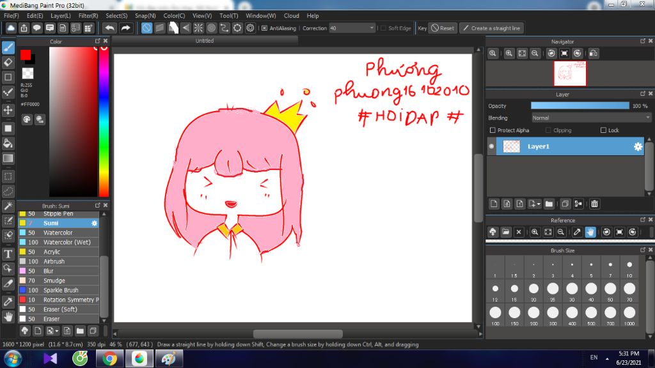Zoom out on Navigator panel
This screenshot has height=368, width=655.
(535, 54)
